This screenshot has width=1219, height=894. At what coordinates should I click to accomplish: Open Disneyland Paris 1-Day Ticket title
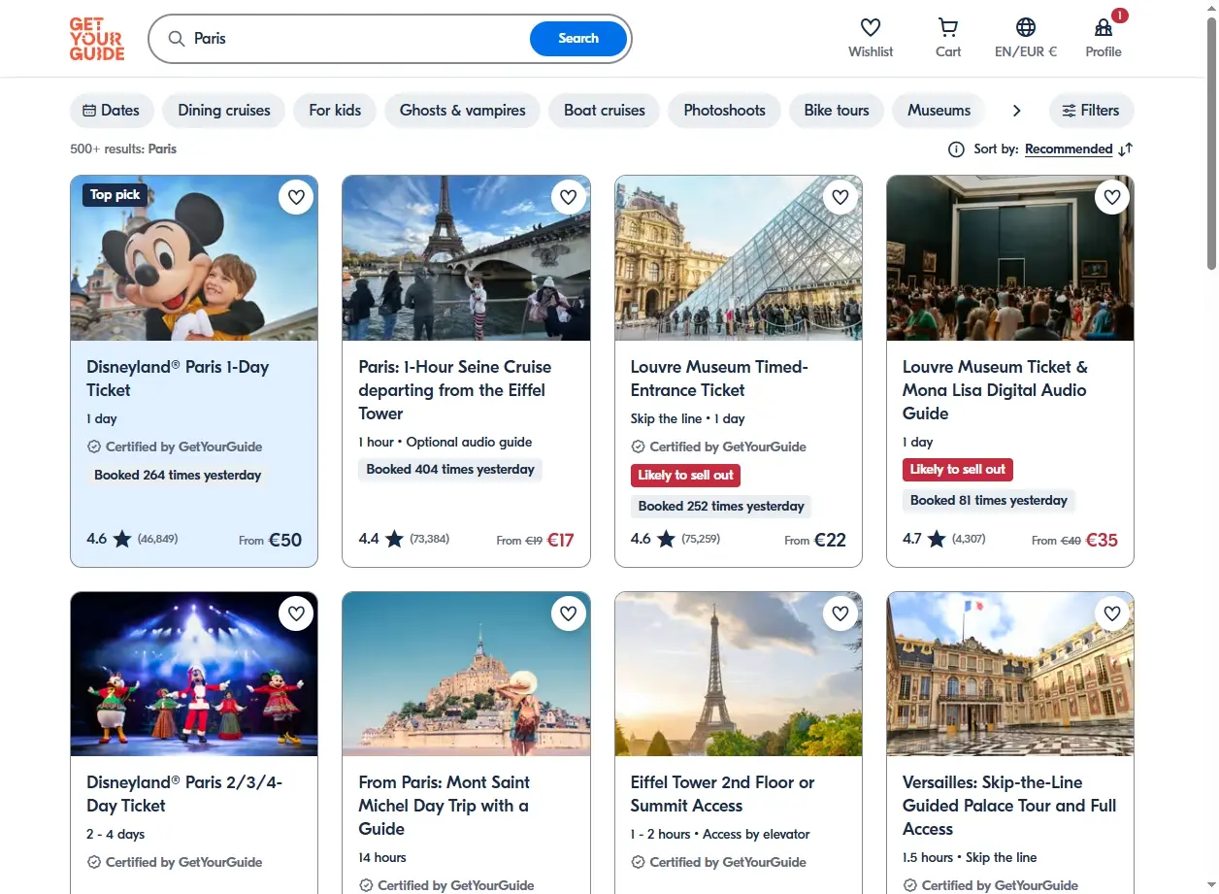[x=178, y=379]
